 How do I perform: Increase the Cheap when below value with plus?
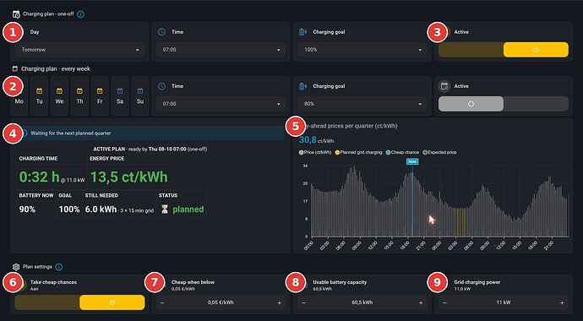280,302
